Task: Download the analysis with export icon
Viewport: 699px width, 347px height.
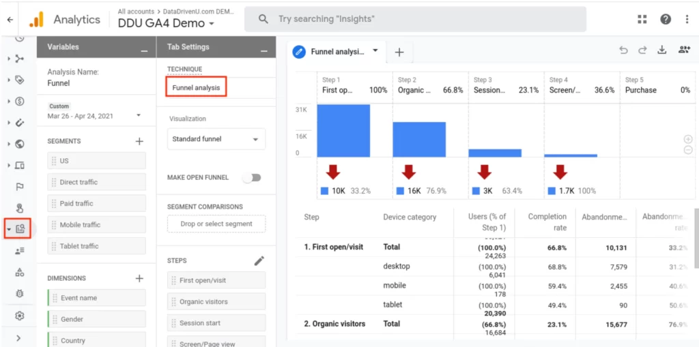Action: (x=661, y=50)
